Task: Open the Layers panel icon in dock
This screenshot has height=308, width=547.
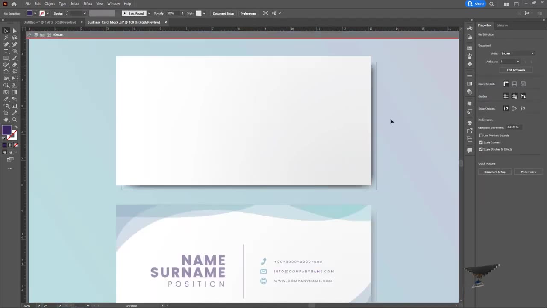Action: 470,123
